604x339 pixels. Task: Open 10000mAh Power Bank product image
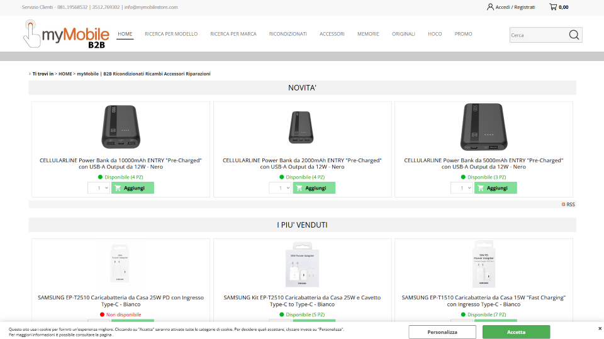point(121,127)
